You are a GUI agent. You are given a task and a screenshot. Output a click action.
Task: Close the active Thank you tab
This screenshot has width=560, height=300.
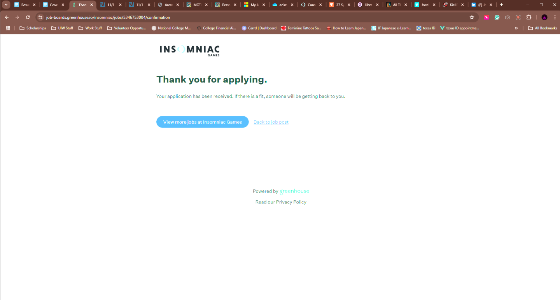tap(92, 5)
